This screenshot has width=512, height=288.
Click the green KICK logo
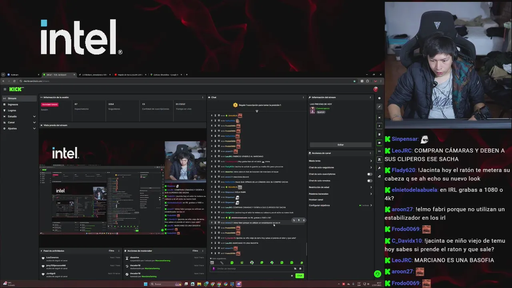click(x=16, y=89)
